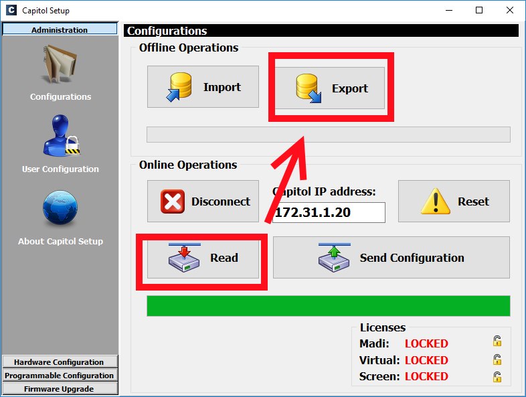Viewport: 526px width, 397px height.
Task: Click the Capitol Setup app logo in title bar
Action: coord(11,10)
